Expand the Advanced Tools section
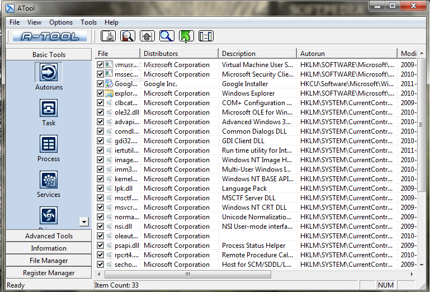The image size is (430, 292). pos(49,236)
